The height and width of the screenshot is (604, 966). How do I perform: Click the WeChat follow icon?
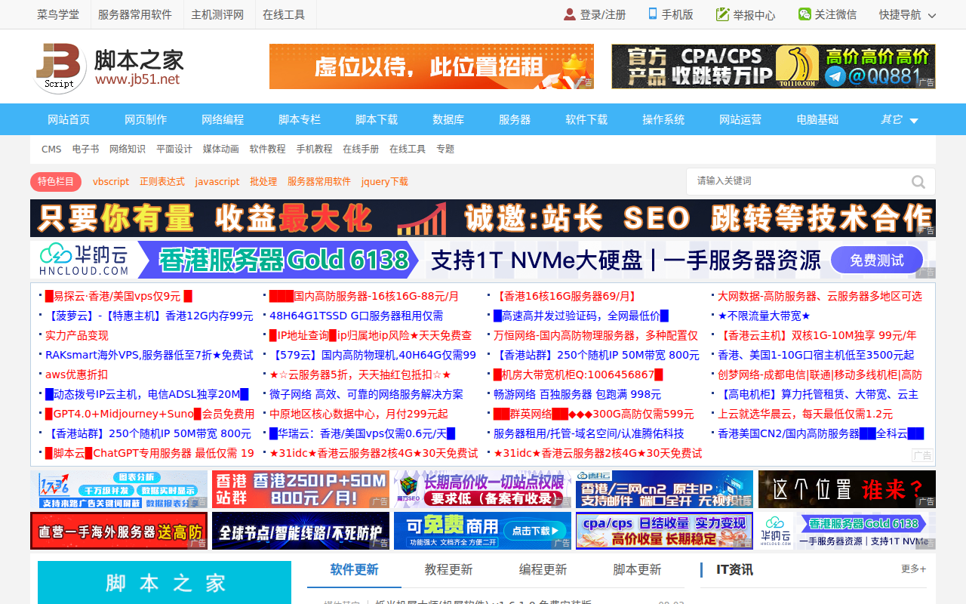[804, 14]
